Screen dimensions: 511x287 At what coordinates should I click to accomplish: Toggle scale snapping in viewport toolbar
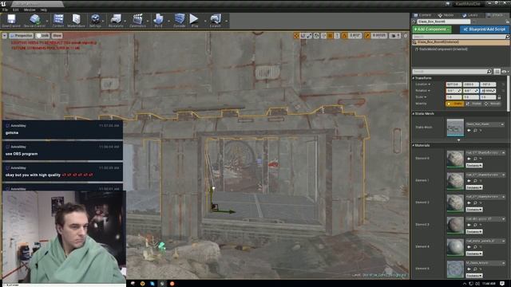pos(367,36)
